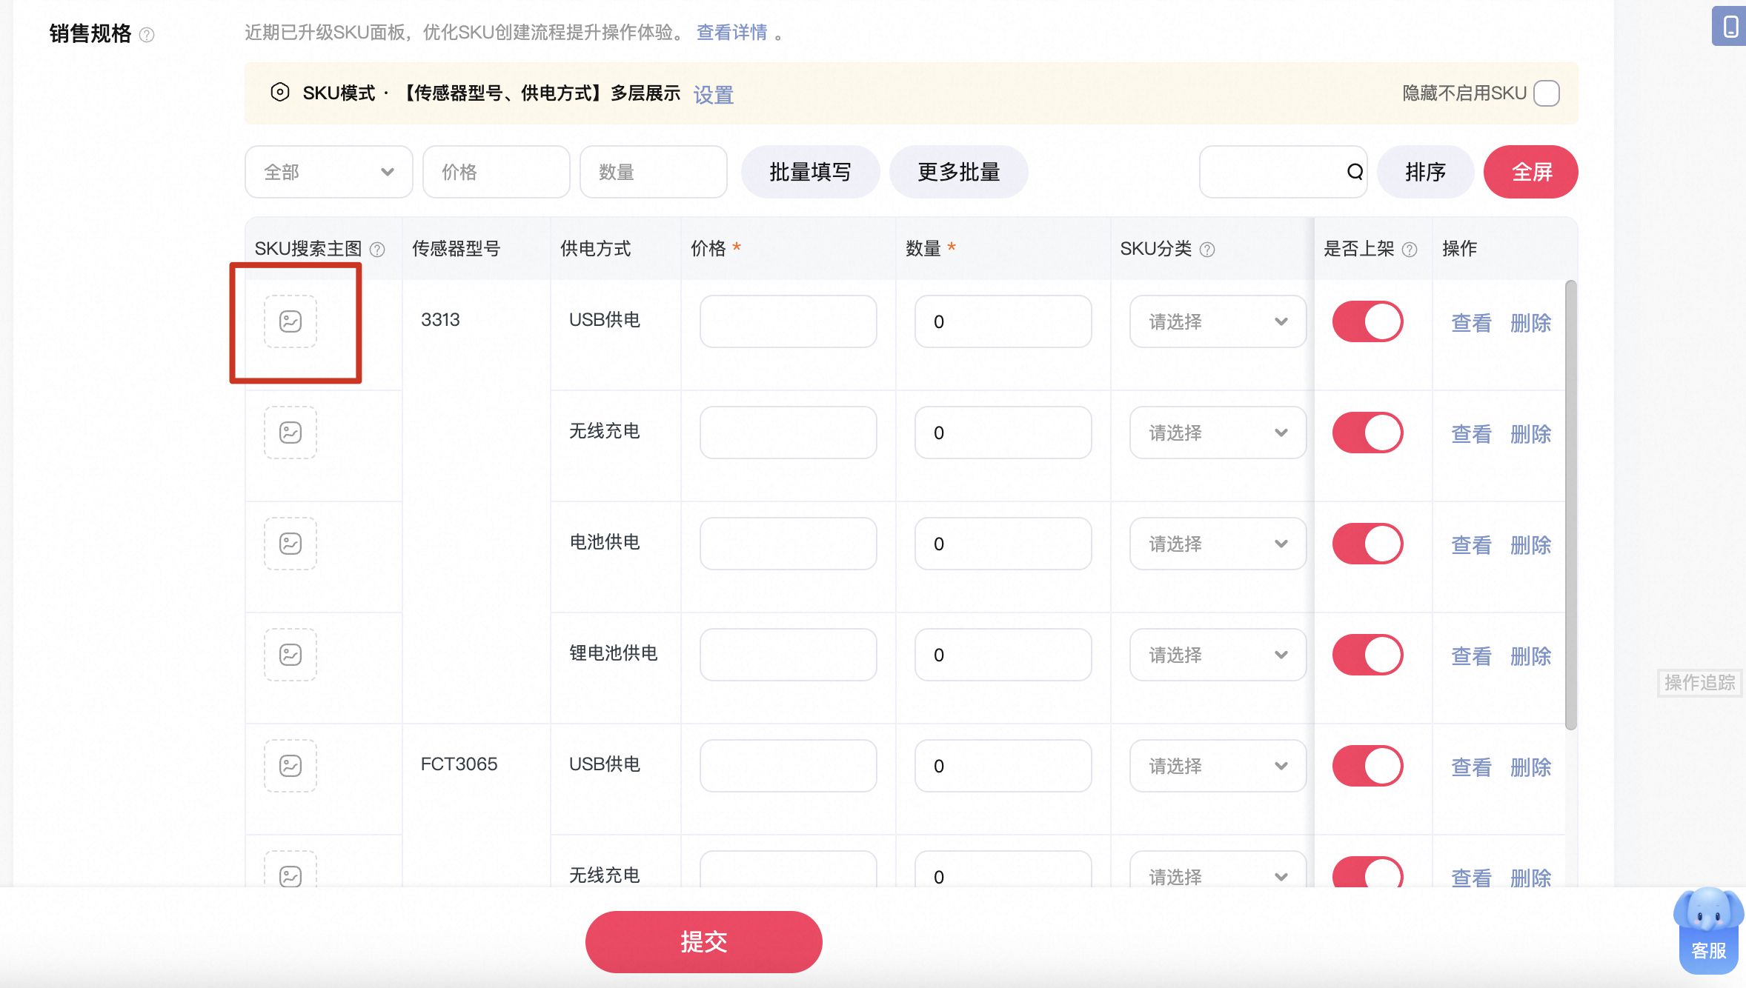Toggle 上架 switch for FCT3065 无线充电
Screen dimensions: 1746x988
(1367, 872)
